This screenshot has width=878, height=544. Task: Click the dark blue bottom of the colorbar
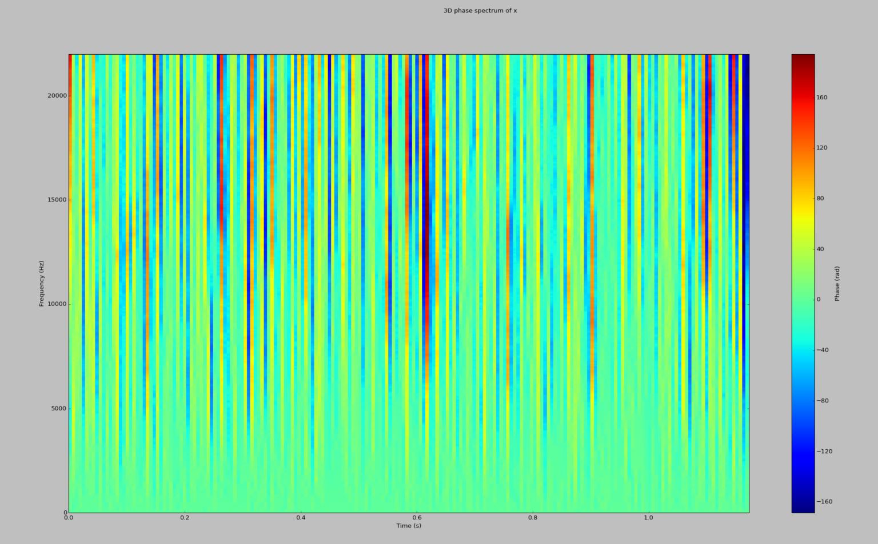pyautogui.click(x=803, y=505)
